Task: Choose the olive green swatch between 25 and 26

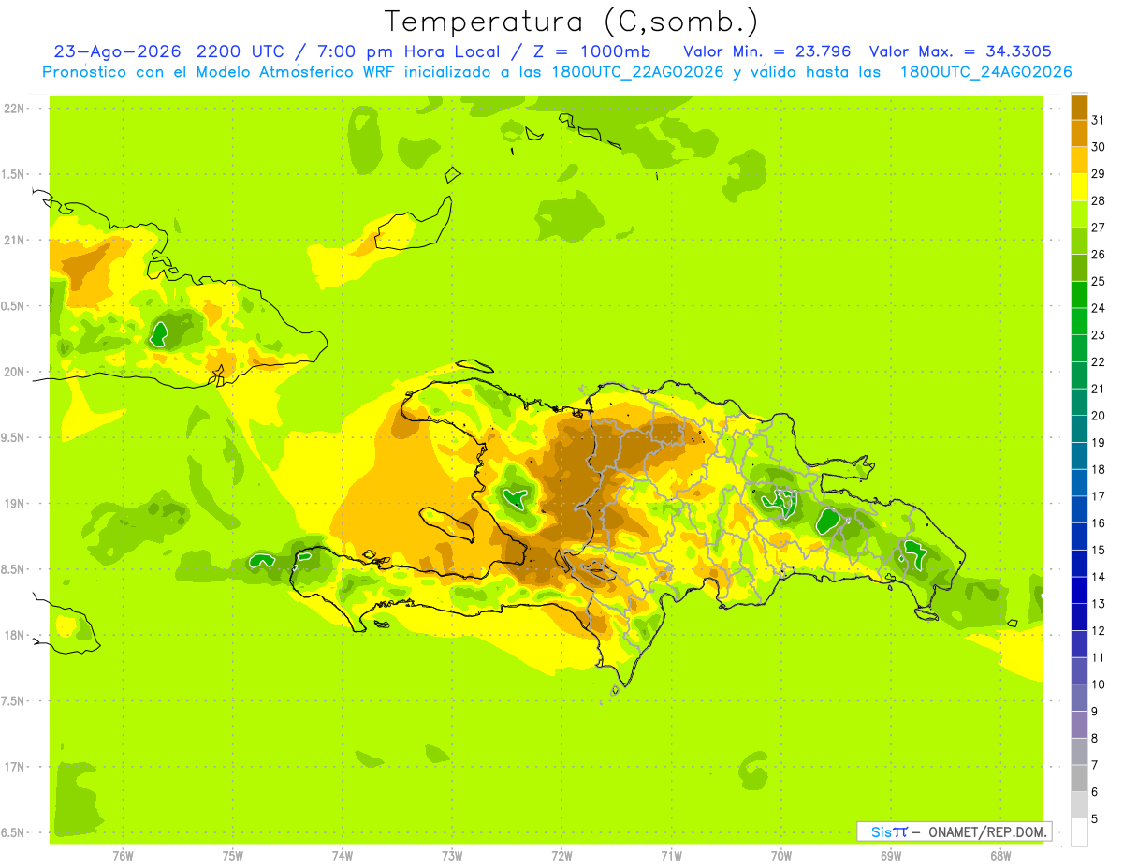Action: pyautogui.click(x=1079, y=268)
